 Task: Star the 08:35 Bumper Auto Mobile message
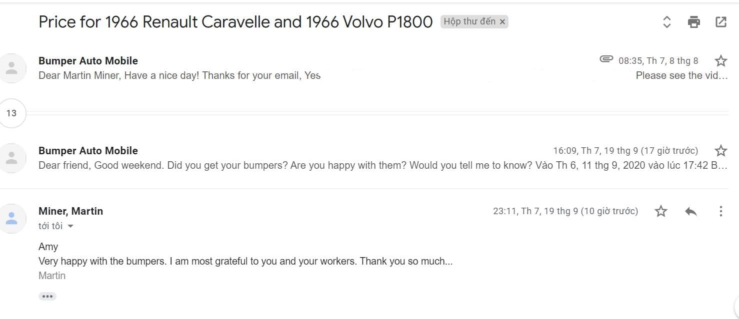(720, 61)
